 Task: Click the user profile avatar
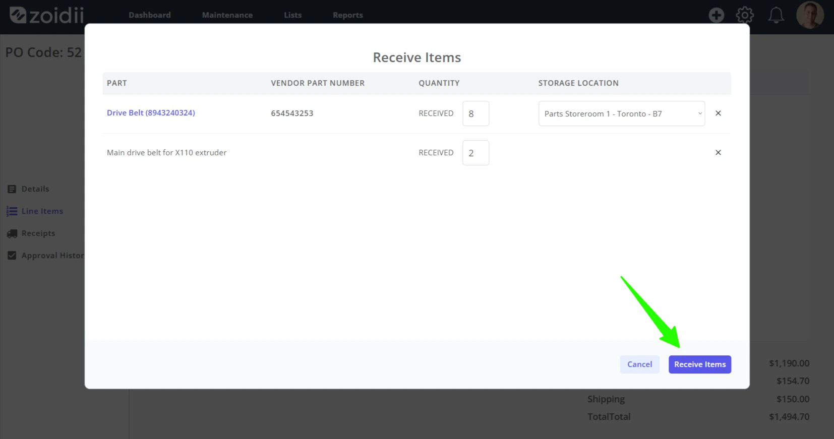(810, 15)
